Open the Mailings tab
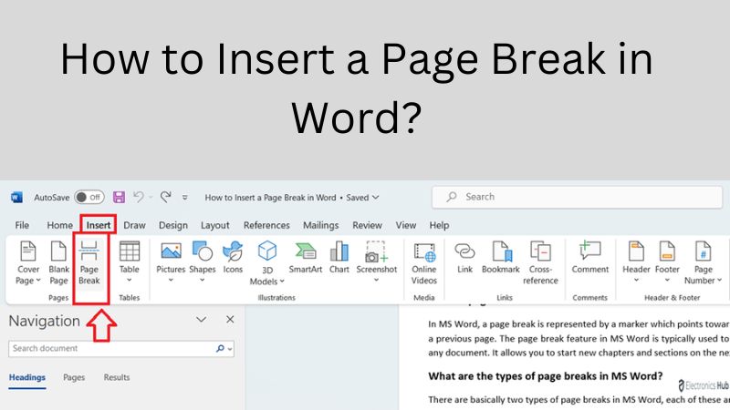Viewport: 730px width, 410px height. click(321, 225)
